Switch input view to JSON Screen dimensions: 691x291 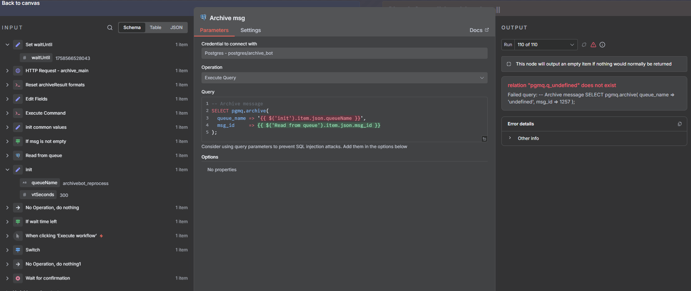176,28
